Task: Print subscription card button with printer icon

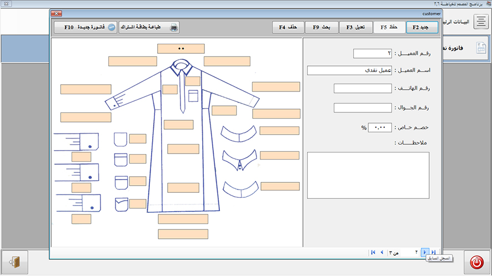Action: coord(149,27)
